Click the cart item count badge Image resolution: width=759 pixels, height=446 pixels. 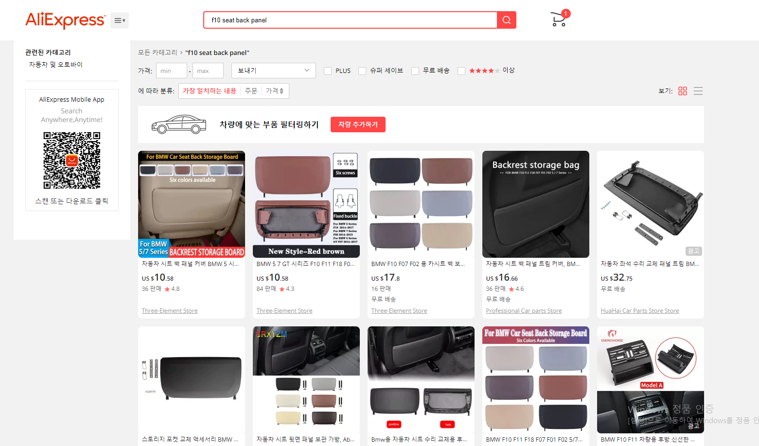point(565,14)
